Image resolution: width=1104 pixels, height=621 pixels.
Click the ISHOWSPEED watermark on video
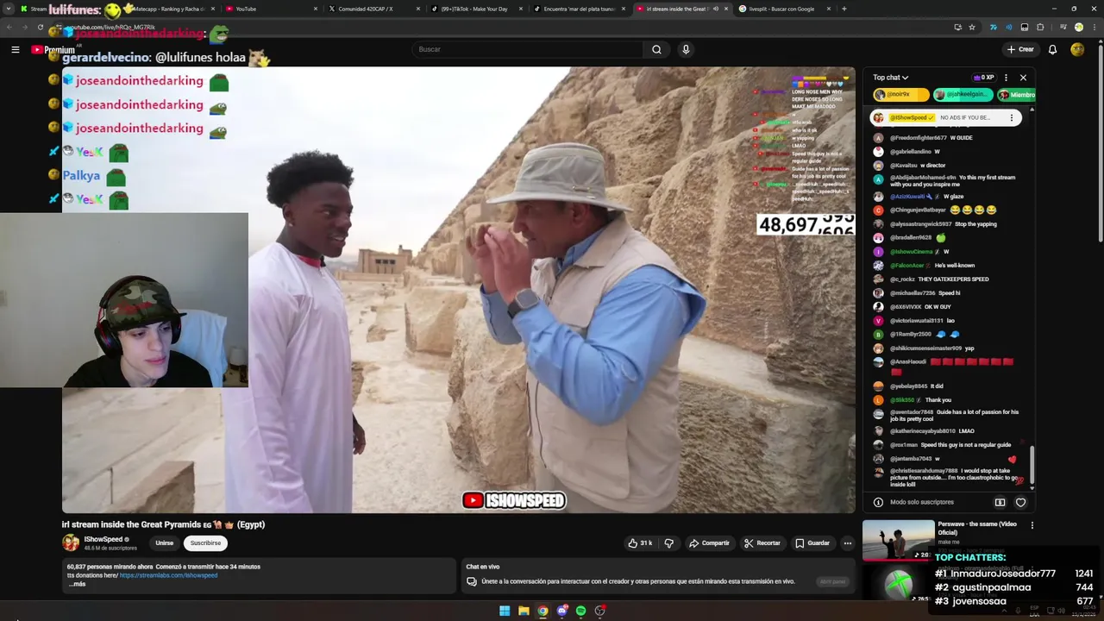(514, 500)
